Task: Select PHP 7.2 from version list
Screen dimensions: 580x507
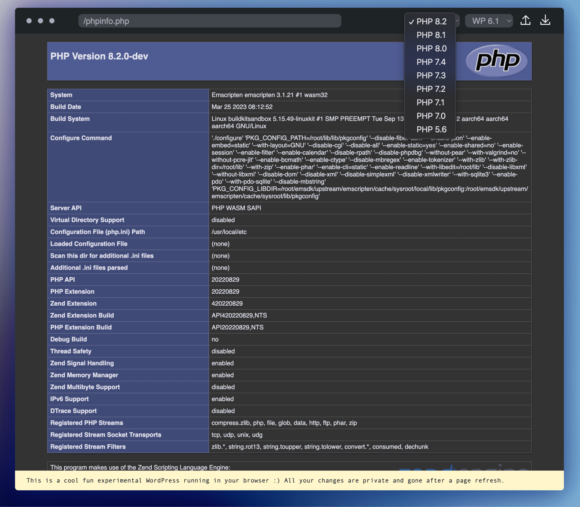Action: (430, 89)
